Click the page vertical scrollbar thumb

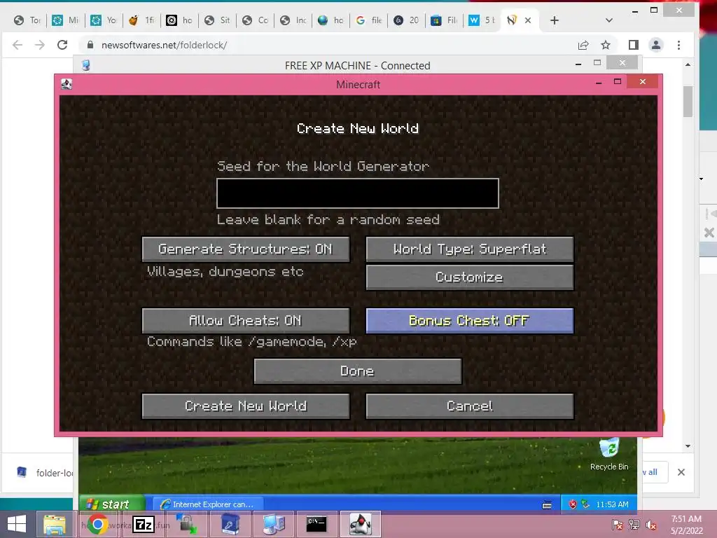[x=688, y=101]
